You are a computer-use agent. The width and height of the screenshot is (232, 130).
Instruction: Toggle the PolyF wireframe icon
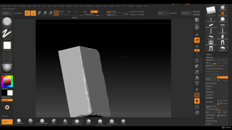[x=197, y=83]
